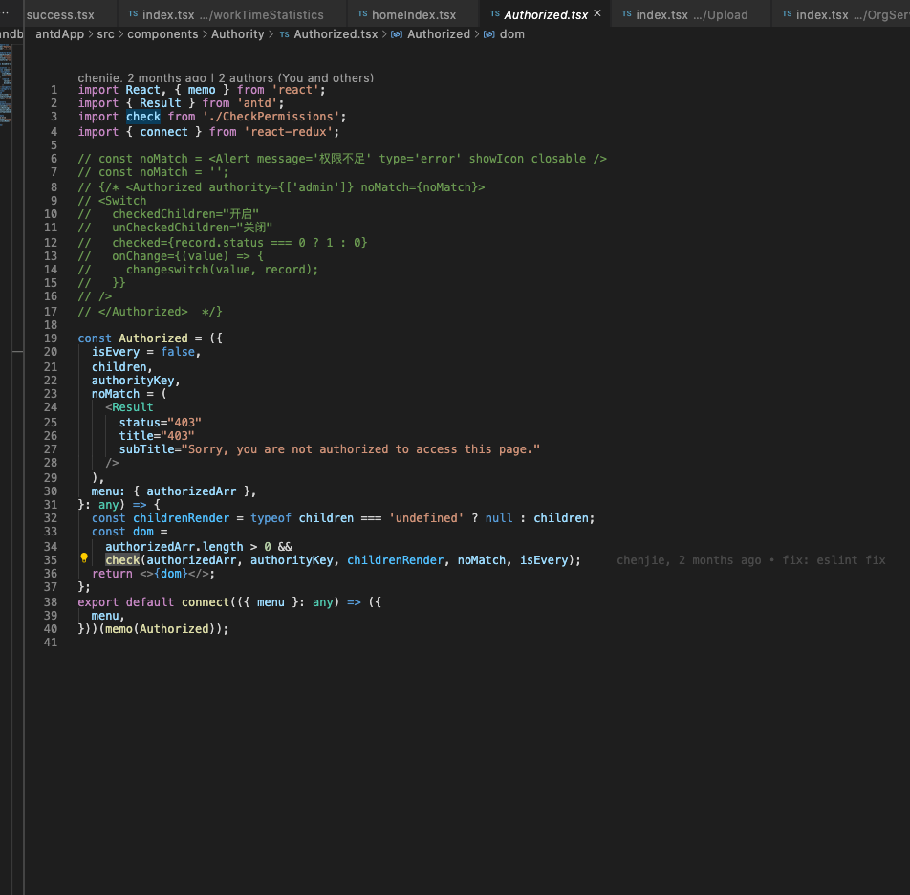Screen dimensions: 910x895
Task: Click the highlighted 'check' import on line 3
Action: point(143,117)
